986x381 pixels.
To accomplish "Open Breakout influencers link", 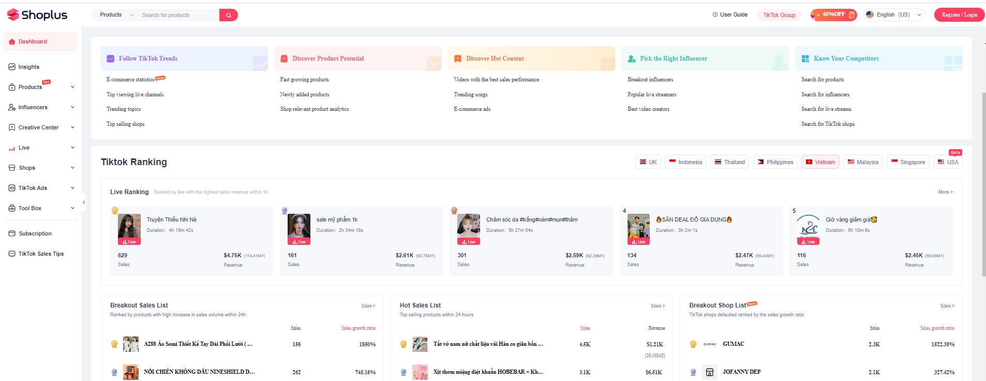I will pos(650,80).
